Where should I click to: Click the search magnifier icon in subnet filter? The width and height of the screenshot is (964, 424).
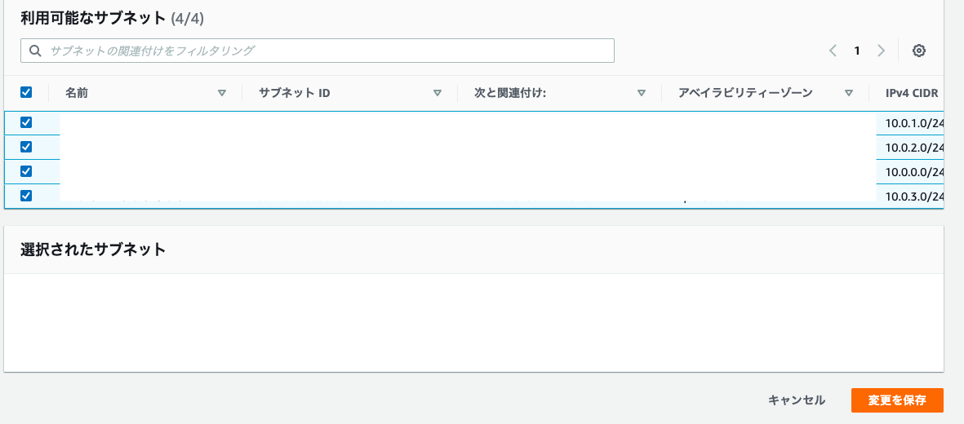[35, 51]
